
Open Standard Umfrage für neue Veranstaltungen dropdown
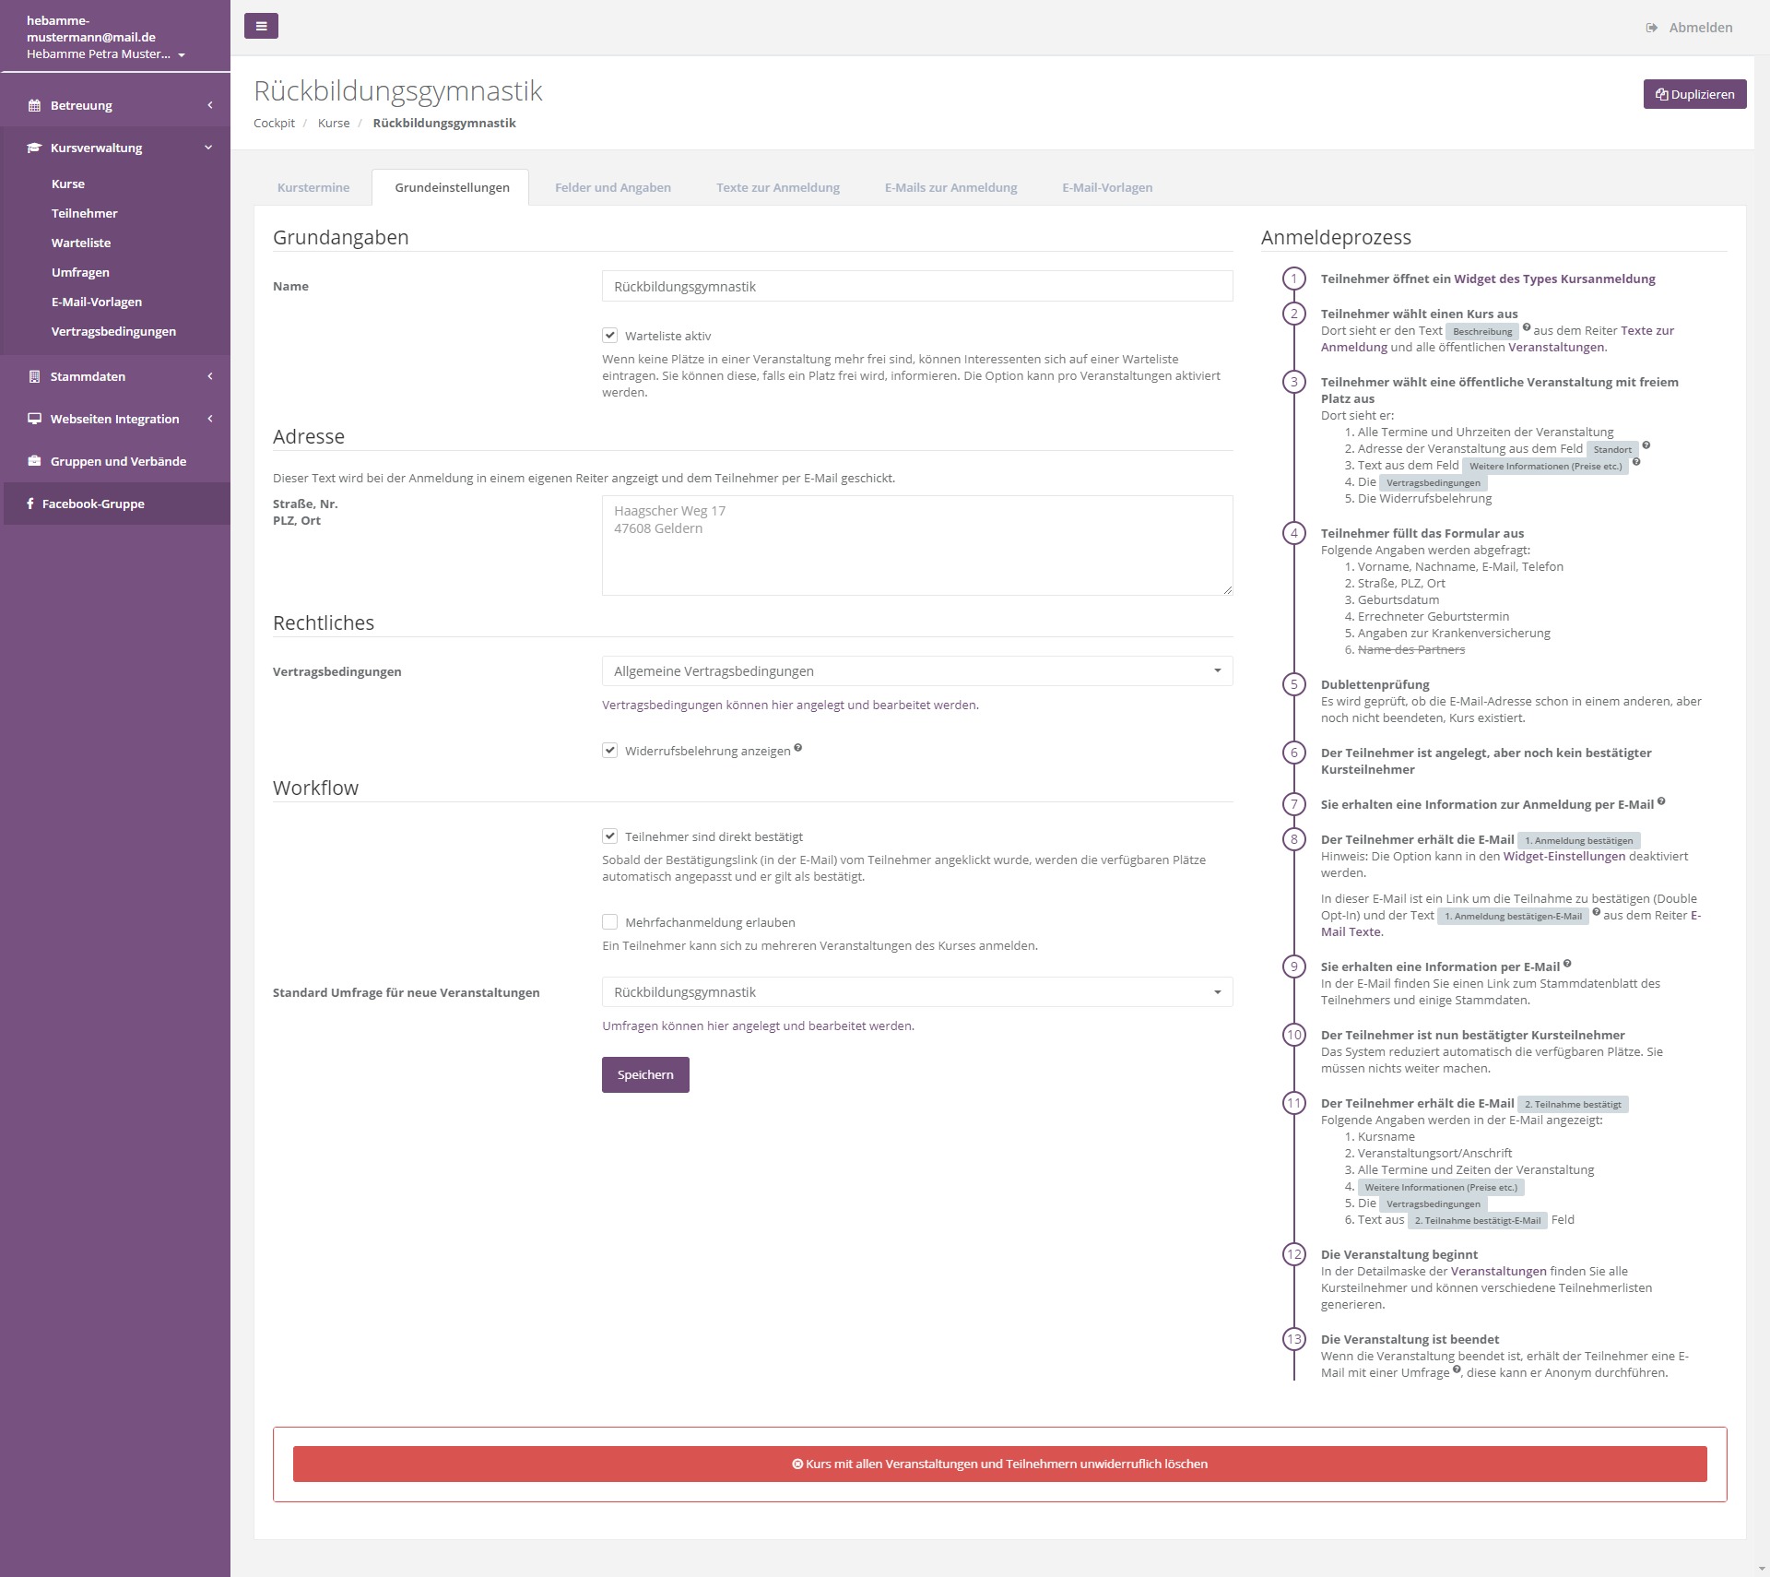[916, 992]
